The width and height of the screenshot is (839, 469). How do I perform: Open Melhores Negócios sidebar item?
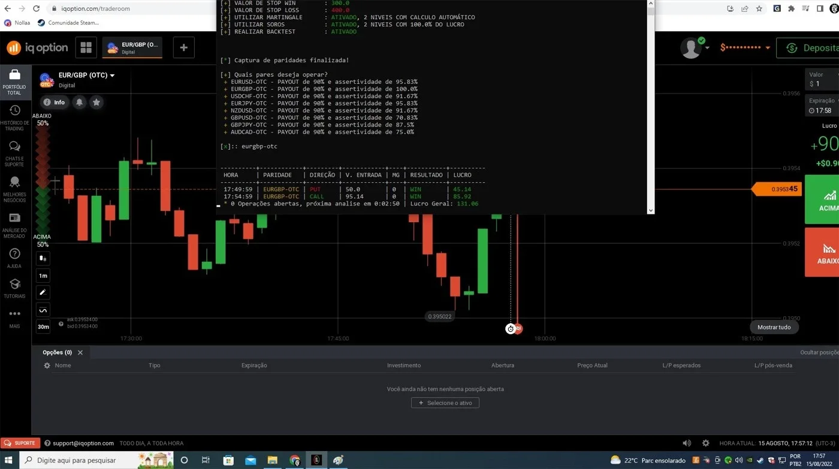(x=14, y=189)
